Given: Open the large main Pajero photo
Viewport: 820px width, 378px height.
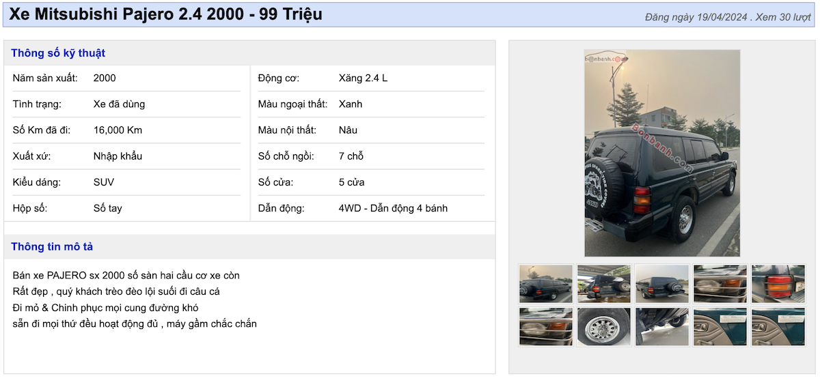Looking at the screenshot, I should (x=661, y=153).
